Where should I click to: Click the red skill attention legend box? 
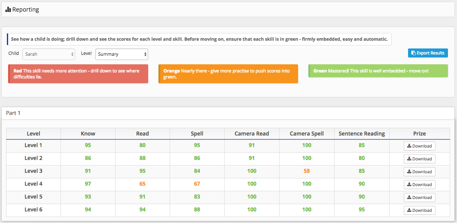click(78, 74)
